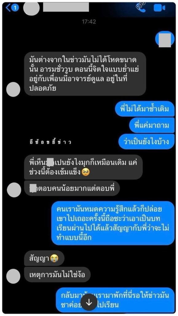Image resolution: width=178 pixels, height=316 pixels.
Task: Select the bubble 'ว่าเป็นยังไงบ้าง'
Action: pos(146,141)
